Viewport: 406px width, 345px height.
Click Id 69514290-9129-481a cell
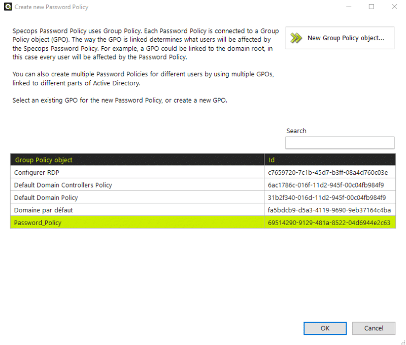(x=330, y=223)
